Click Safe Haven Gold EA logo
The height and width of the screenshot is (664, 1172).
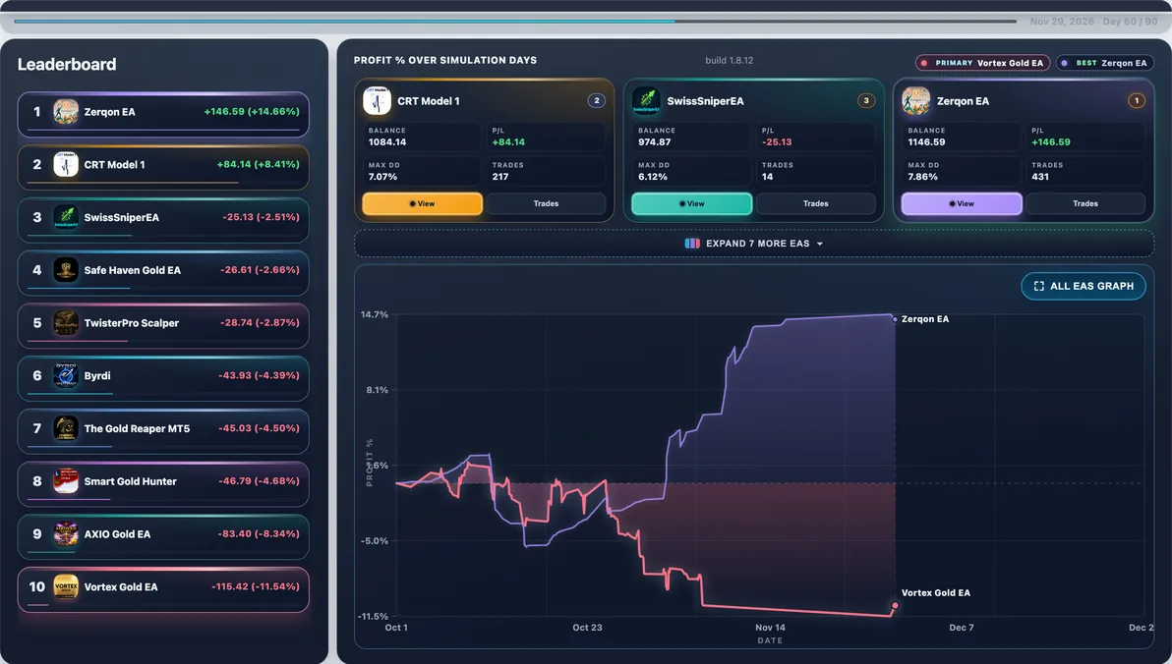point(66,270)
